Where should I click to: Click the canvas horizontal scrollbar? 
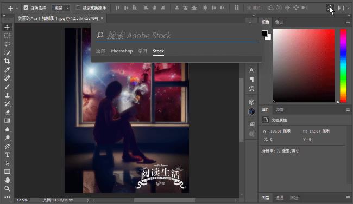(165, 200)
